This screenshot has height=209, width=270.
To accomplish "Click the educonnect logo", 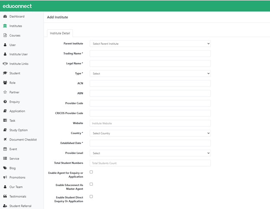I will tap(17, 6).
